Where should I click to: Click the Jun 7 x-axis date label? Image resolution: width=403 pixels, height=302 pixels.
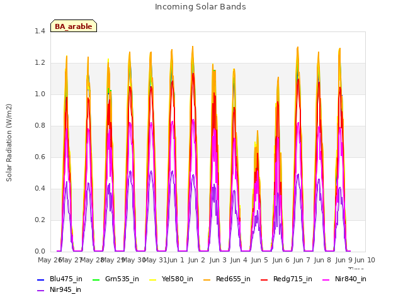point(302,260)
